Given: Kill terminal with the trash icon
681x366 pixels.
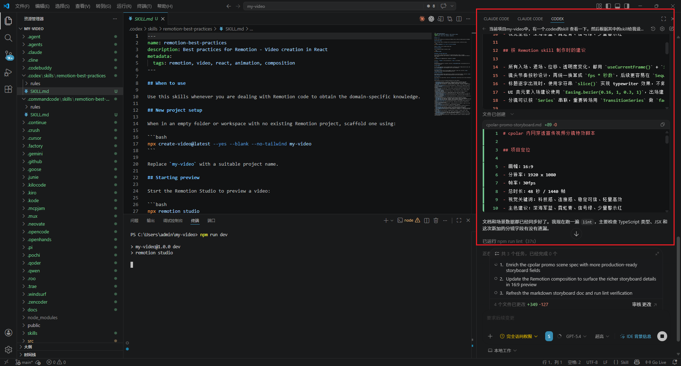Looking at the screenshot, I should pos(436,221).
